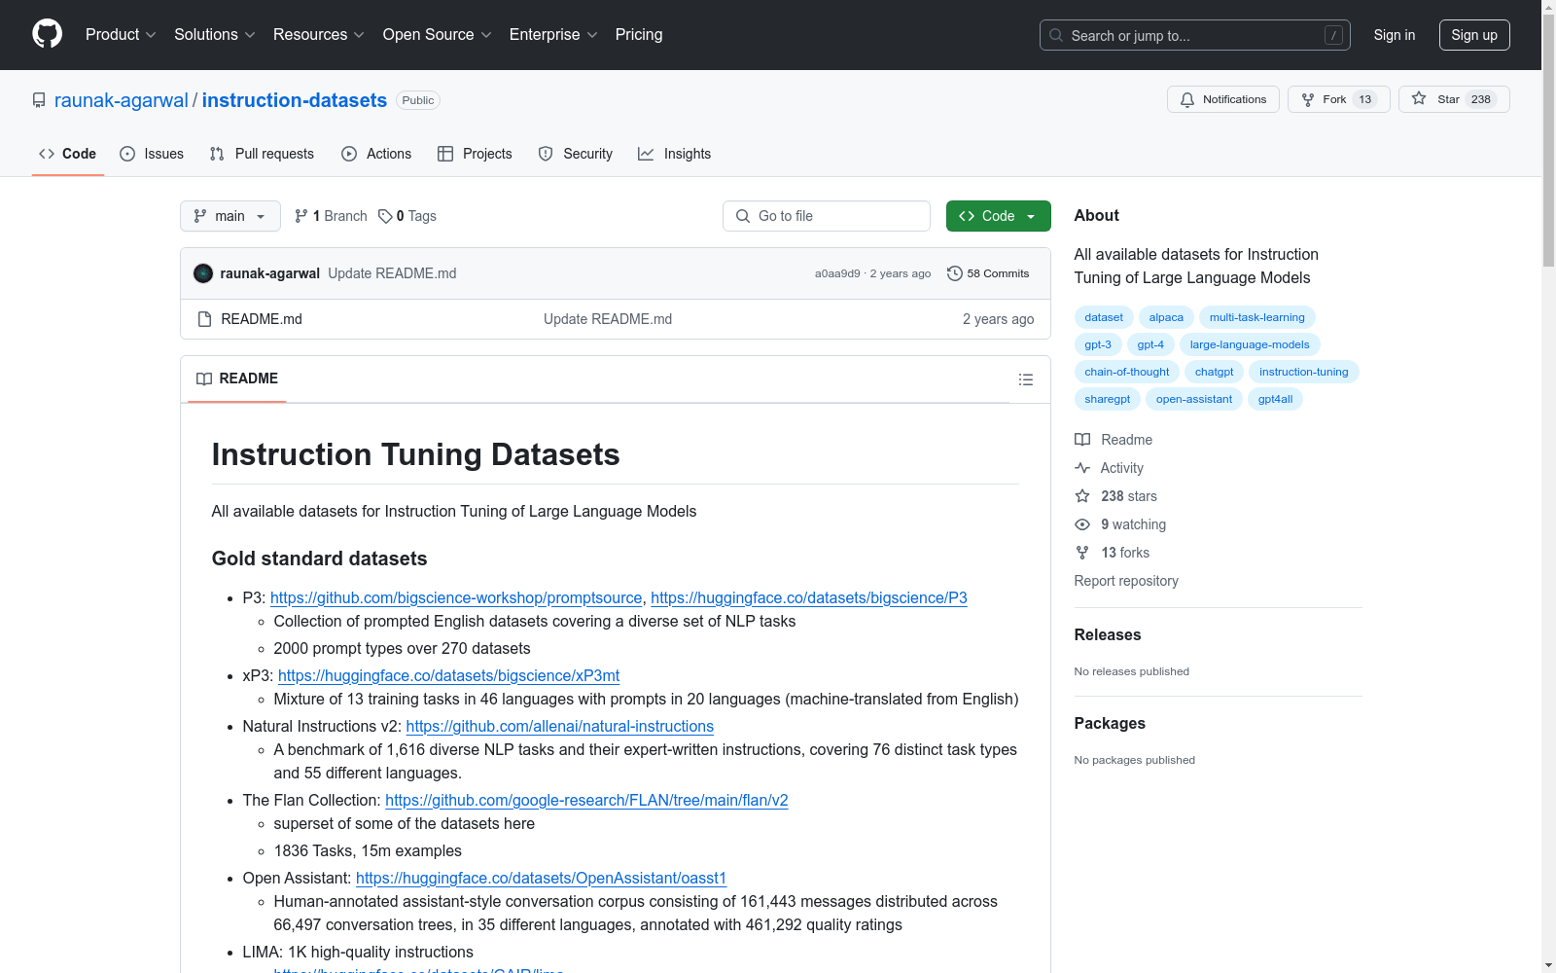Open the Releases section link
Image resolution: width=1556 pixels, height=973 pixels.
[x=1108, y=634]
